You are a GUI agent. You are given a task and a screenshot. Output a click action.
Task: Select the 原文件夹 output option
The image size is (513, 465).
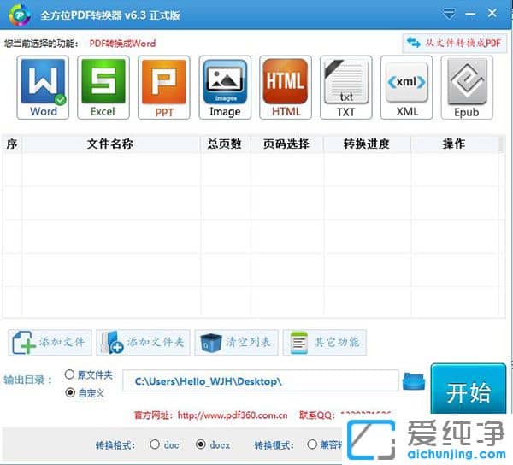(69, 374)
